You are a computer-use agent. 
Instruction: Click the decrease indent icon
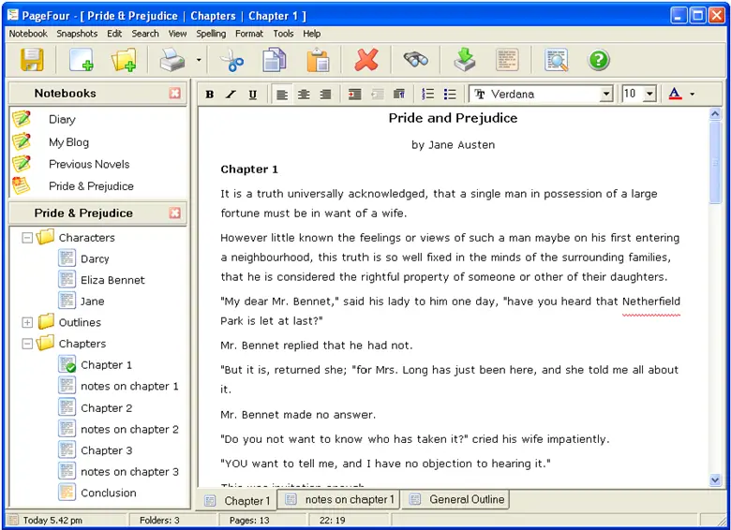[x=377, y=95]
